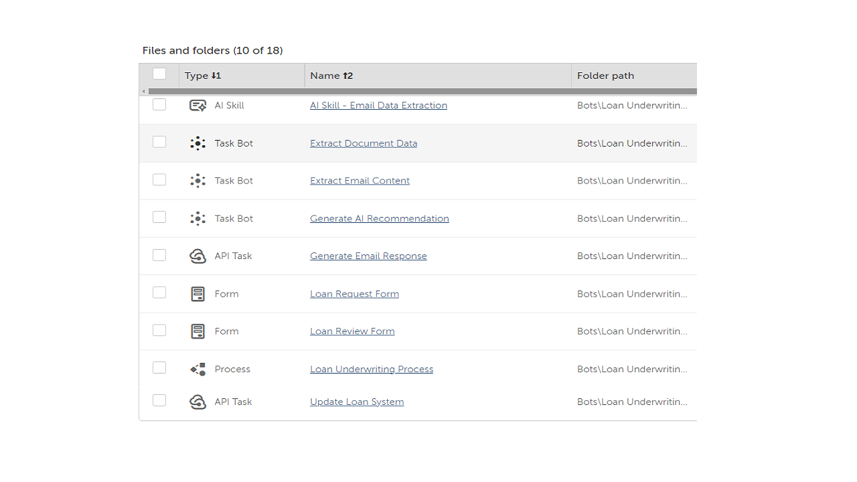The width and height of the screenshot is (857, 482).
Task: Click the Process icon beside Loan Underwriting Process
Action: tap(198, 369)
